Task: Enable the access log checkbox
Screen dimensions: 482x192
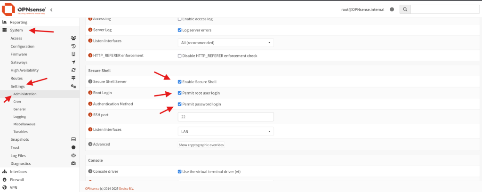Action: click(180, 19)
